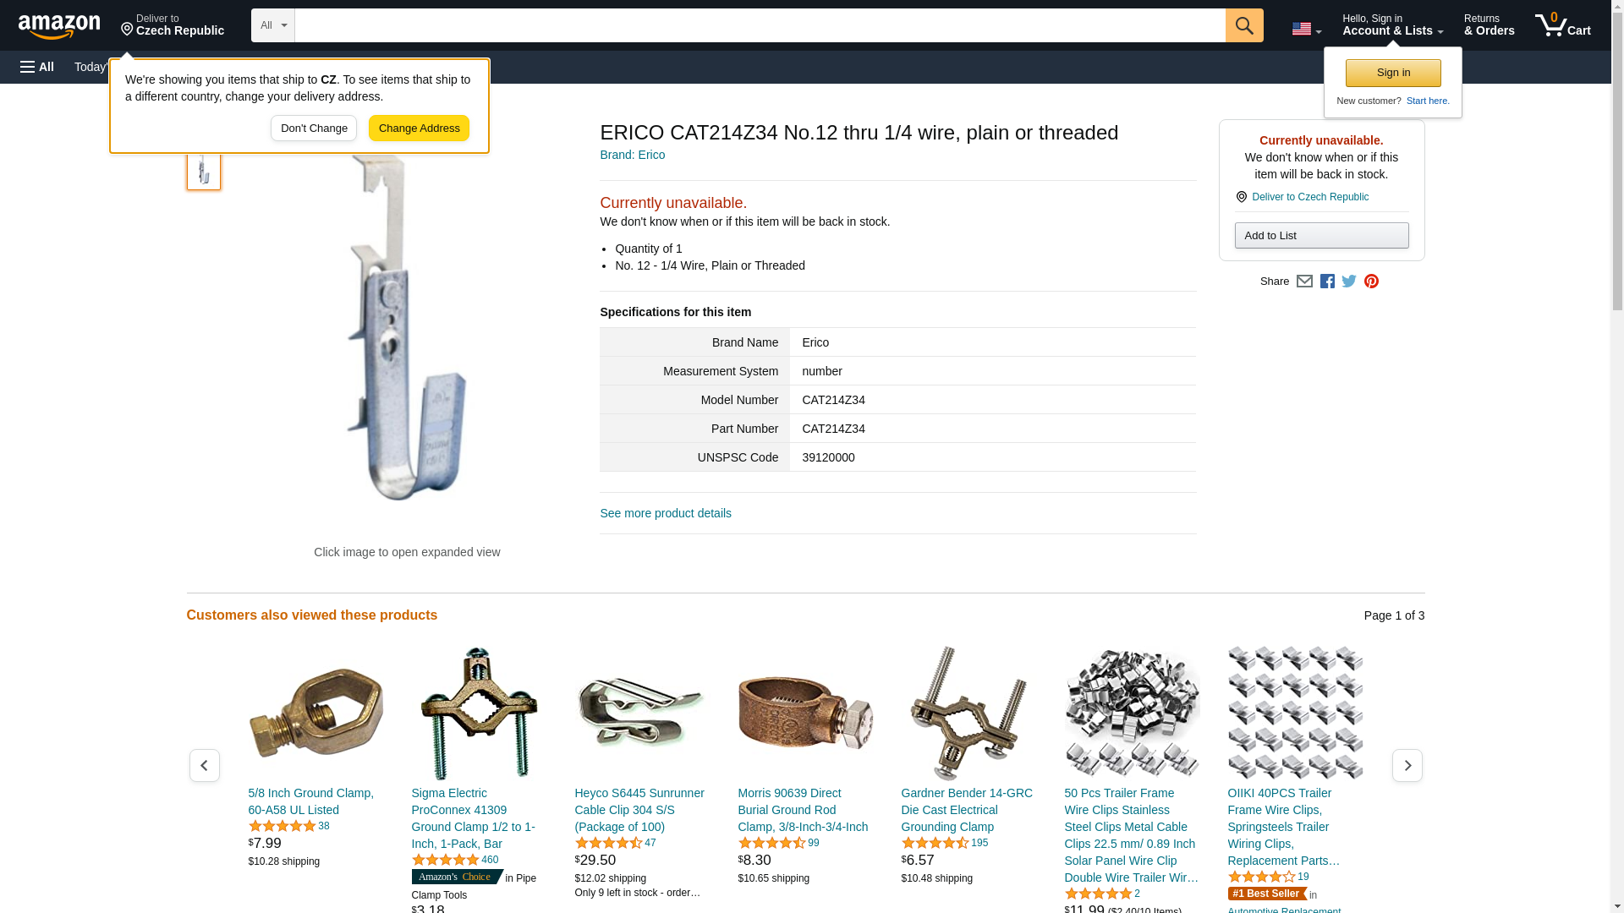Expand Account & Lists dropdown
Screen dimensions: 1624x913
coord(1392,25)
